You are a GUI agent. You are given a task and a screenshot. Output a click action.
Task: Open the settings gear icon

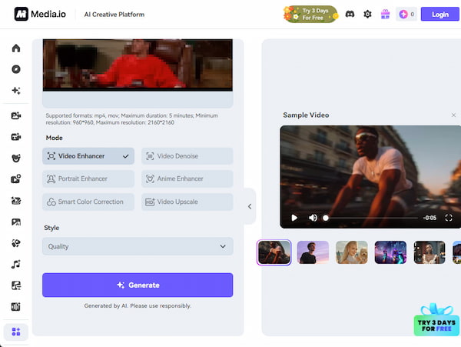tap(367, 14)
